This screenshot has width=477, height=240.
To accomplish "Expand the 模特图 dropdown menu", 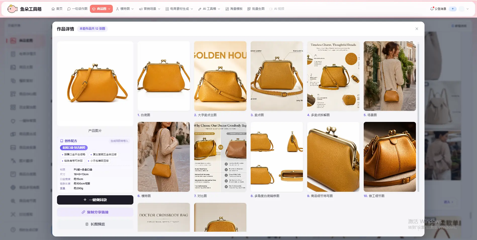I will point(125,9).
